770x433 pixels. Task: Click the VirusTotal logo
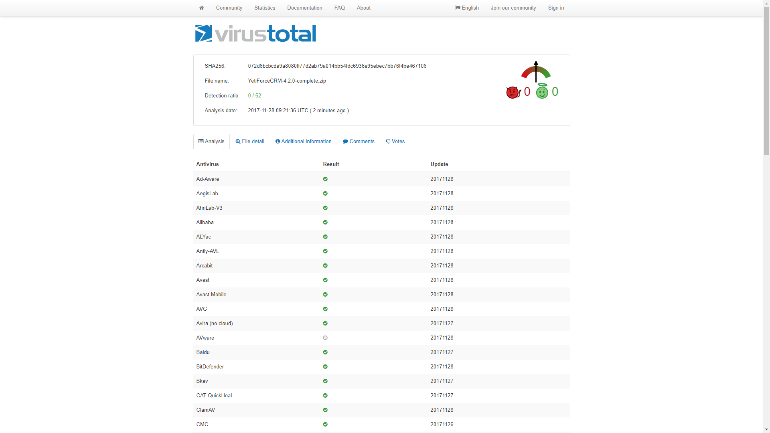255,34
